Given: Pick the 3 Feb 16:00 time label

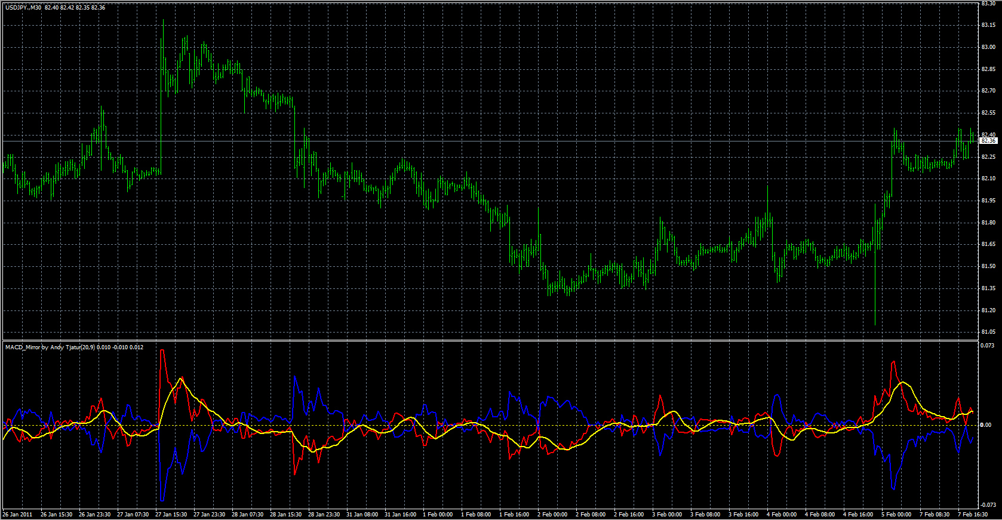Looking at the screenshot, I should click(x=743, y=515).
